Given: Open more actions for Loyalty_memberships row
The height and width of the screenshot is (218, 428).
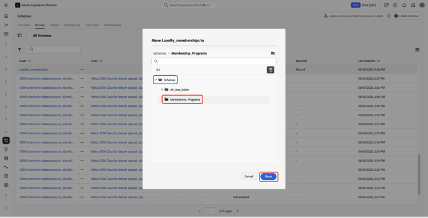Looking at the screenshot, I should coord(82,69).
